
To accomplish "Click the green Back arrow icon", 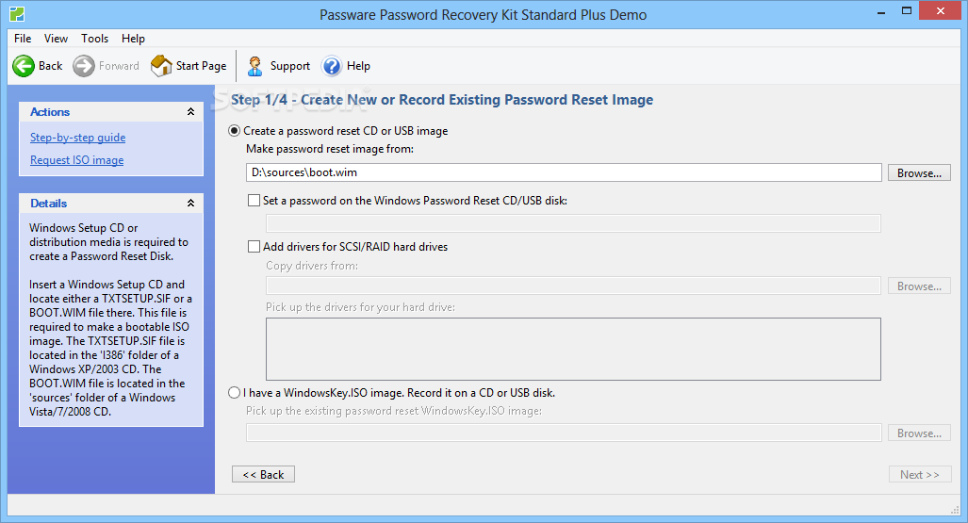I will pyautogui.click(x=24, y=66).
